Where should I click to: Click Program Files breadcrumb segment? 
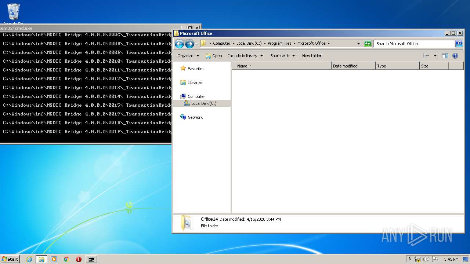pyautogui.click(x=279, y=43)
